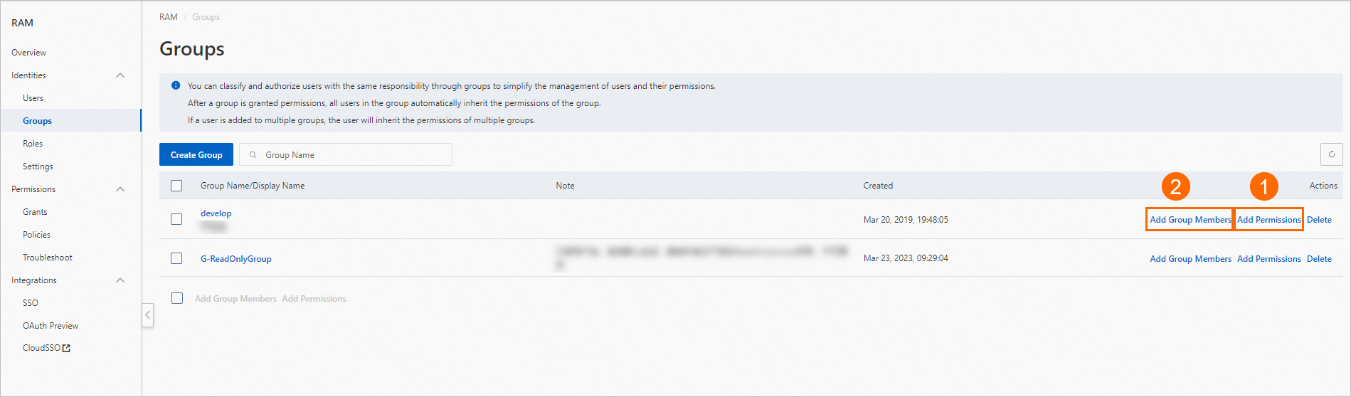
Task: Check the bottom bulk-action checkbox
Action: (177, 298)
